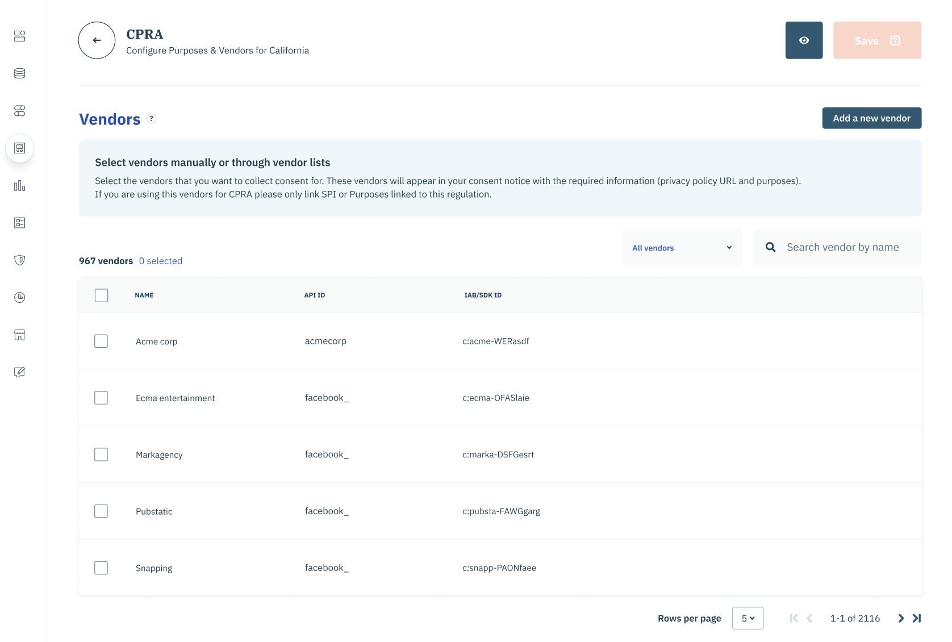Image resolution: width=952 pixels, height=642 pixels.
Task: Open the 0 selected link
Action: 161,261
